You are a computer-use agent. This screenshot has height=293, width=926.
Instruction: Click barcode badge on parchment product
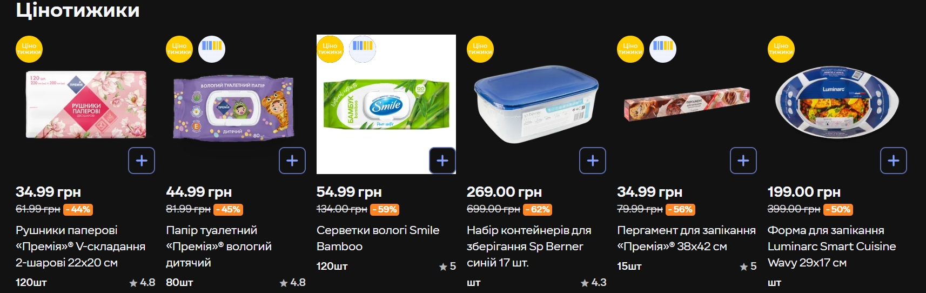pos(663,49)
